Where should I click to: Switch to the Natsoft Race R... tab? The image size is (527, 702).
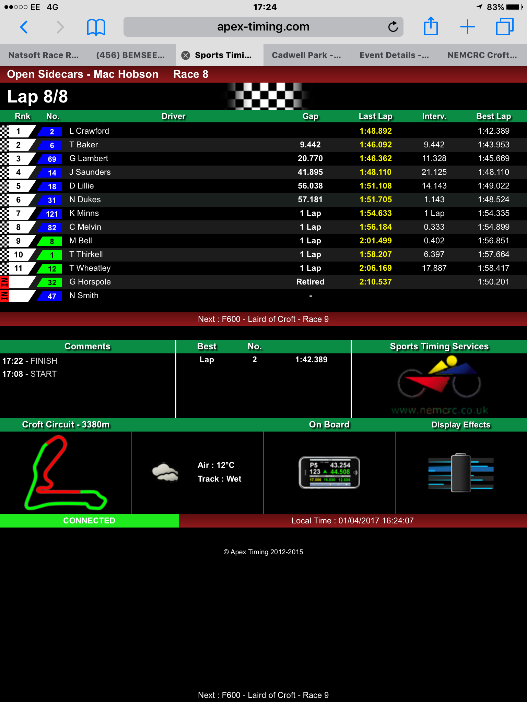pyautogui.click(x=44, y=55)
